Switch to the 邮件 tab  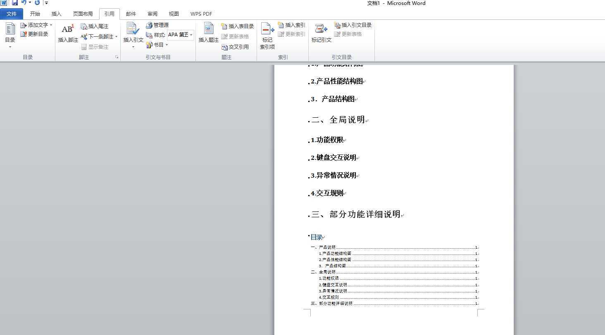pos(131,14)
